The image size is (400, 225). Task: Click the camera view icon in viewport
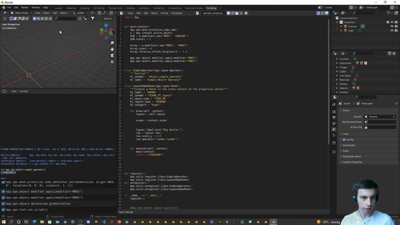(x=112, y=56)
